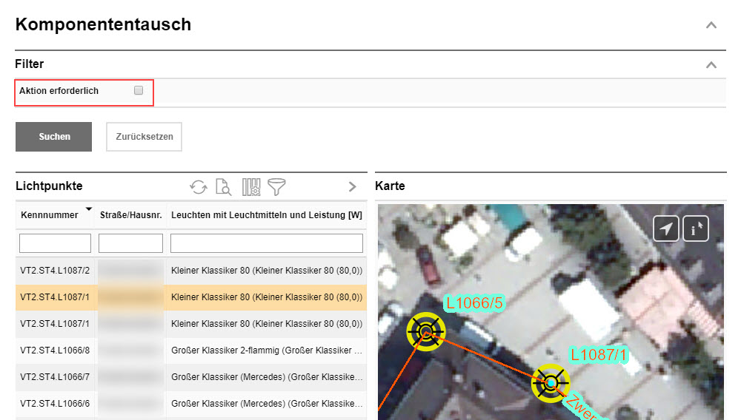The height and width of the screenshot is (420, 741).
Task: Select row VT2.ST4.L1087/2
Action: point(191,271)
